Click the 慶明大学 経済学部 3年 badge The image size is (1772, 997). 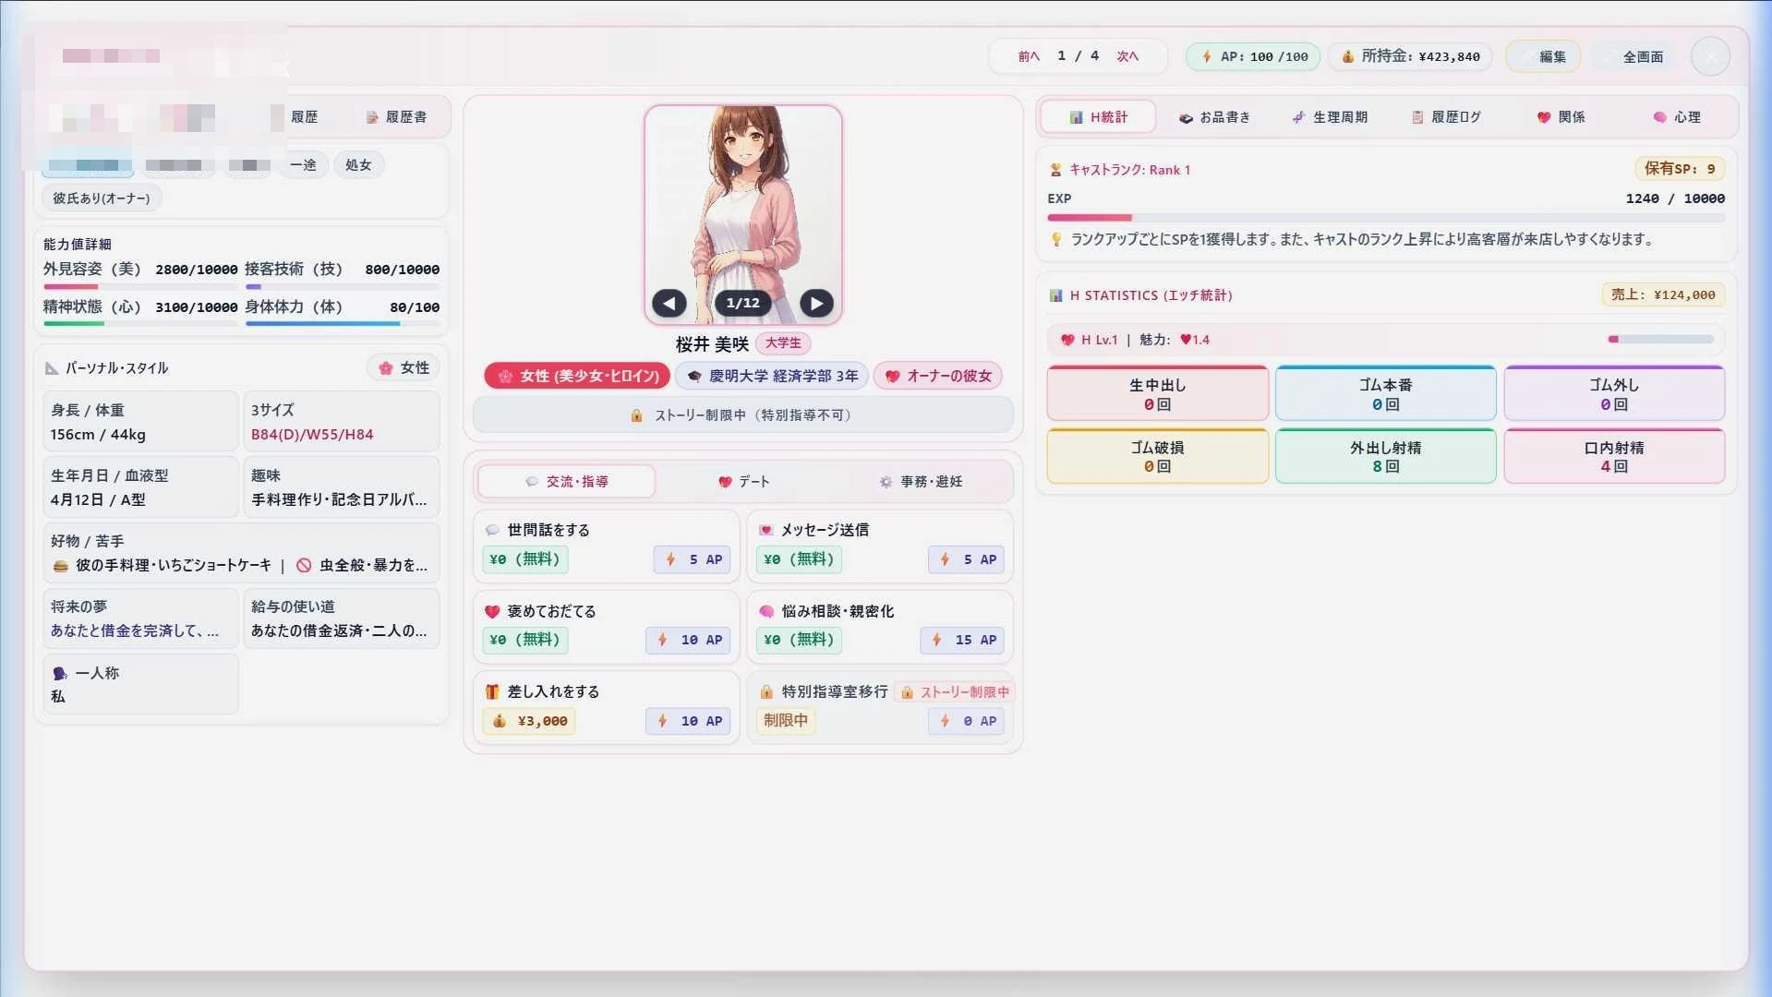pos(772,376)
